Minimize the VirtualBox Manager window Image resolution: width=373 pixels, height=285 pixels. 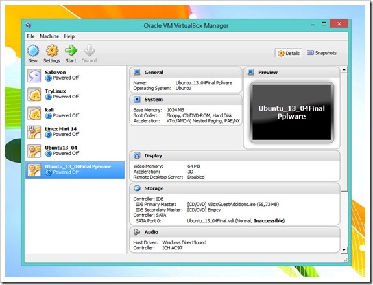(313, 24)
